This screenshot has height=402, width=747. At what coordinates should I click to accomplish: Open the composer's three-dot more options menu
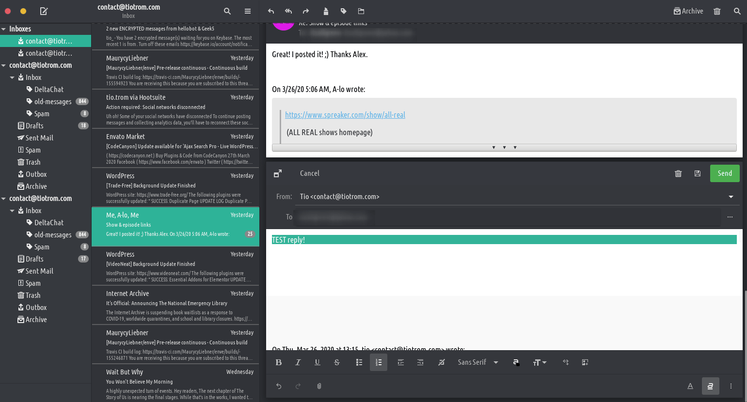tap(731, 386)
